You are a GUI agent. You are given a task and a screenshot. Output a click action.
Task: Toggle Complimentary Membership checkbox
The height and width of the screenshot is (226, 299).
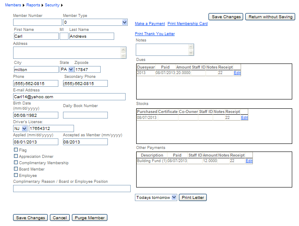click(16, 163)
